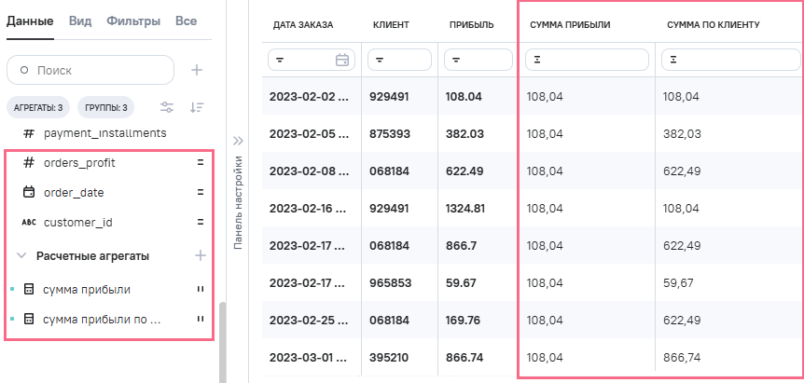Click the Поиск search field
Viewport: 804px width, 383px height.
[90, 70]
